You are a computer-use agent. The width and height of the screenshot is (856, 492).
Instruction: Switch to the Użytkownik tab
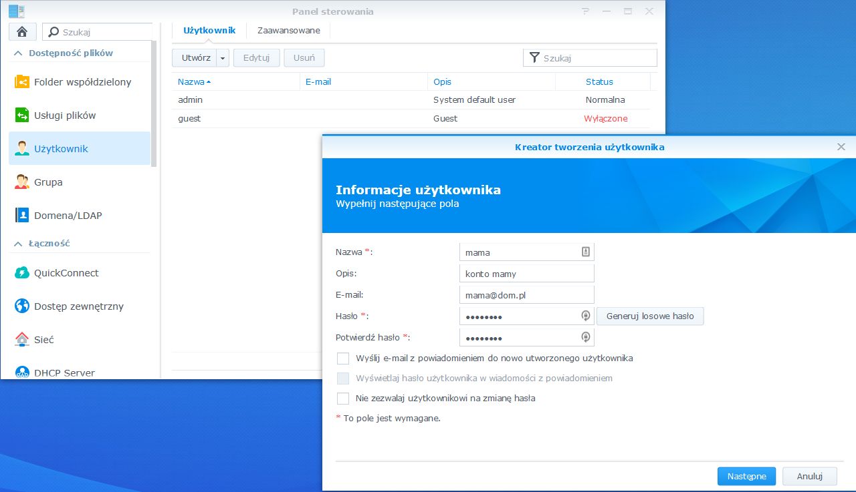209,30
